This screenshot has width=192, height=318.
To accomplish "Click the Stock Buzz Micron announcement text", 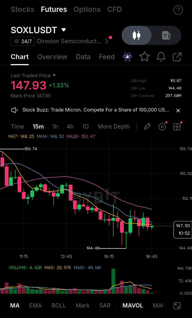I will pos(96,110).
